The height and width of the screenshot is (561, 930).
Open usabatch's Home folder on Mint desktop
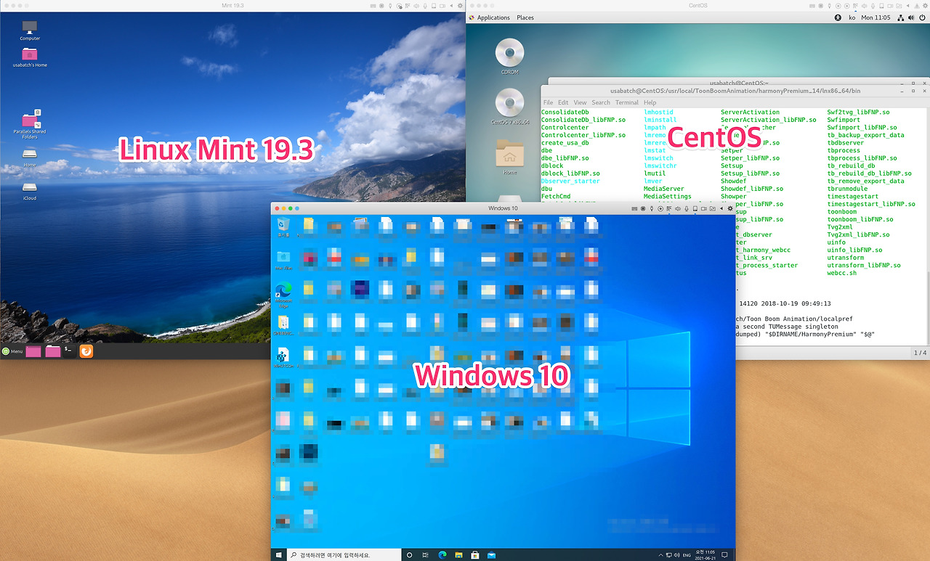coord(30,56)
